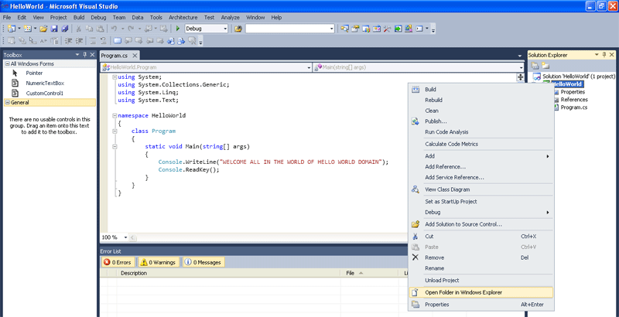Click the Redo arrow icon

(x=131, y=29)
